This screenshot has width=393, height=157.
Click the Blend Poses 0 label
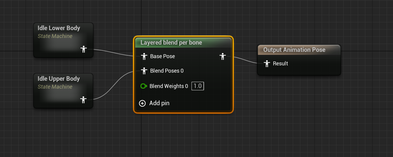coord(167,71)
